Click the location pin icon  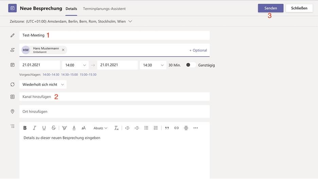click(12, 112)
